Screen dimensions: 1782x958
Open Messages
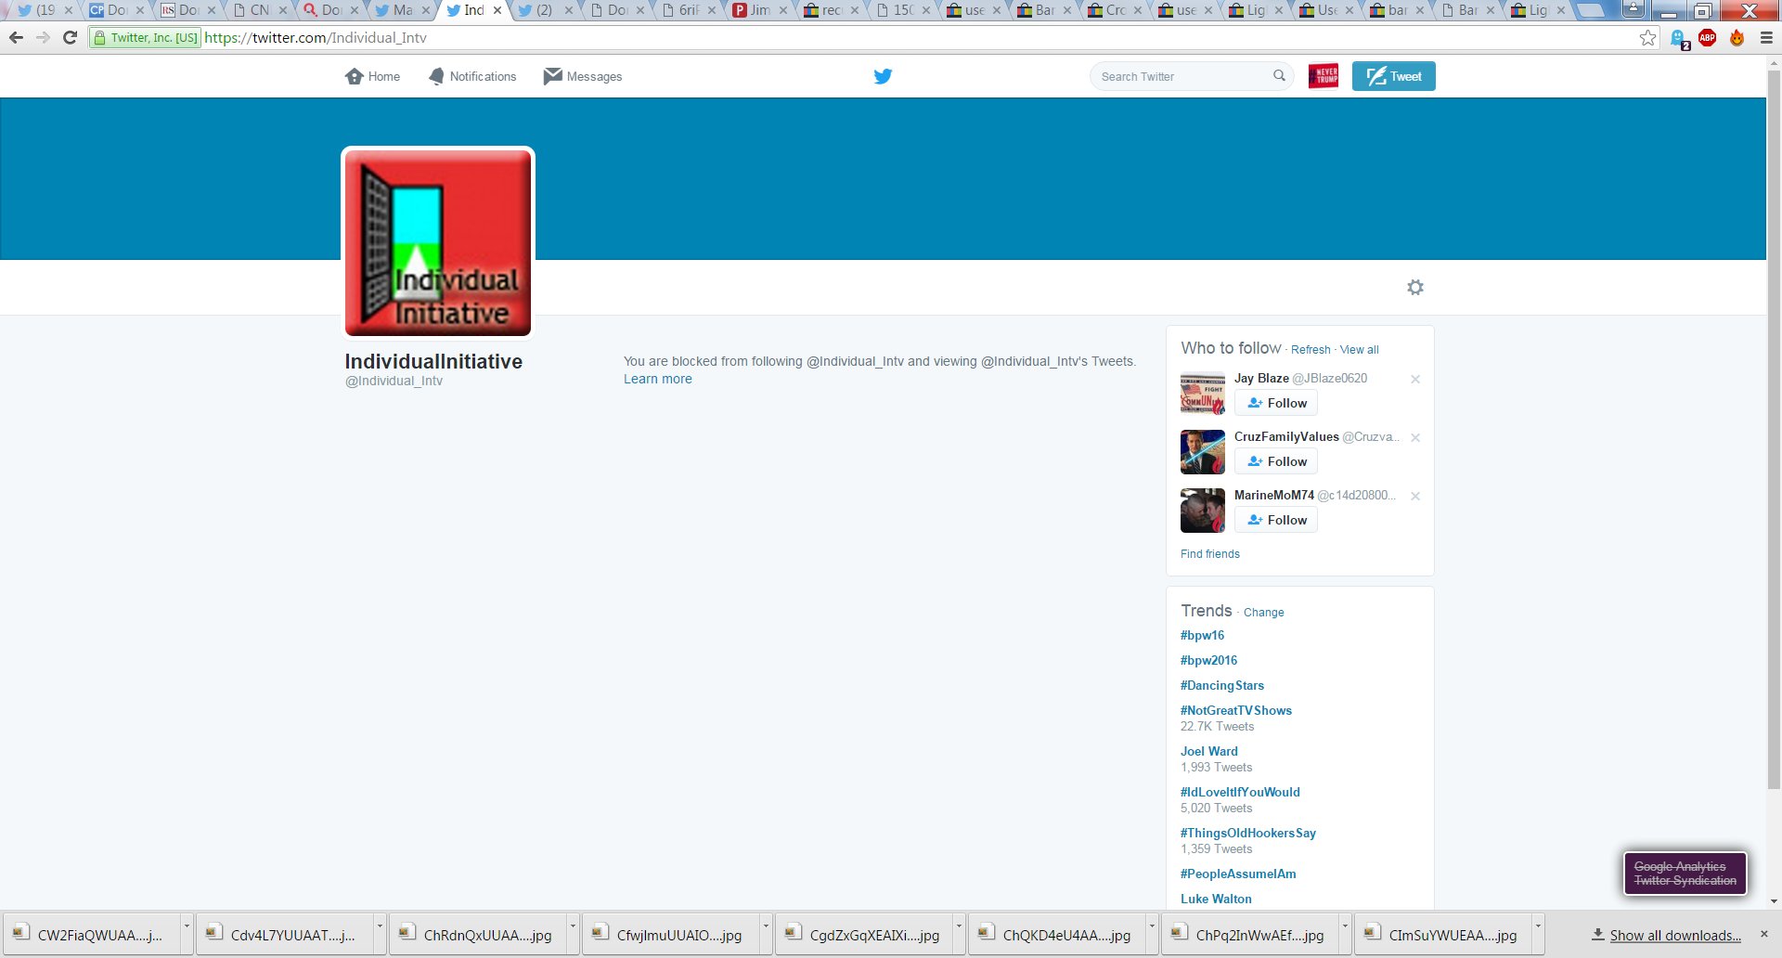tap(583, 76)
